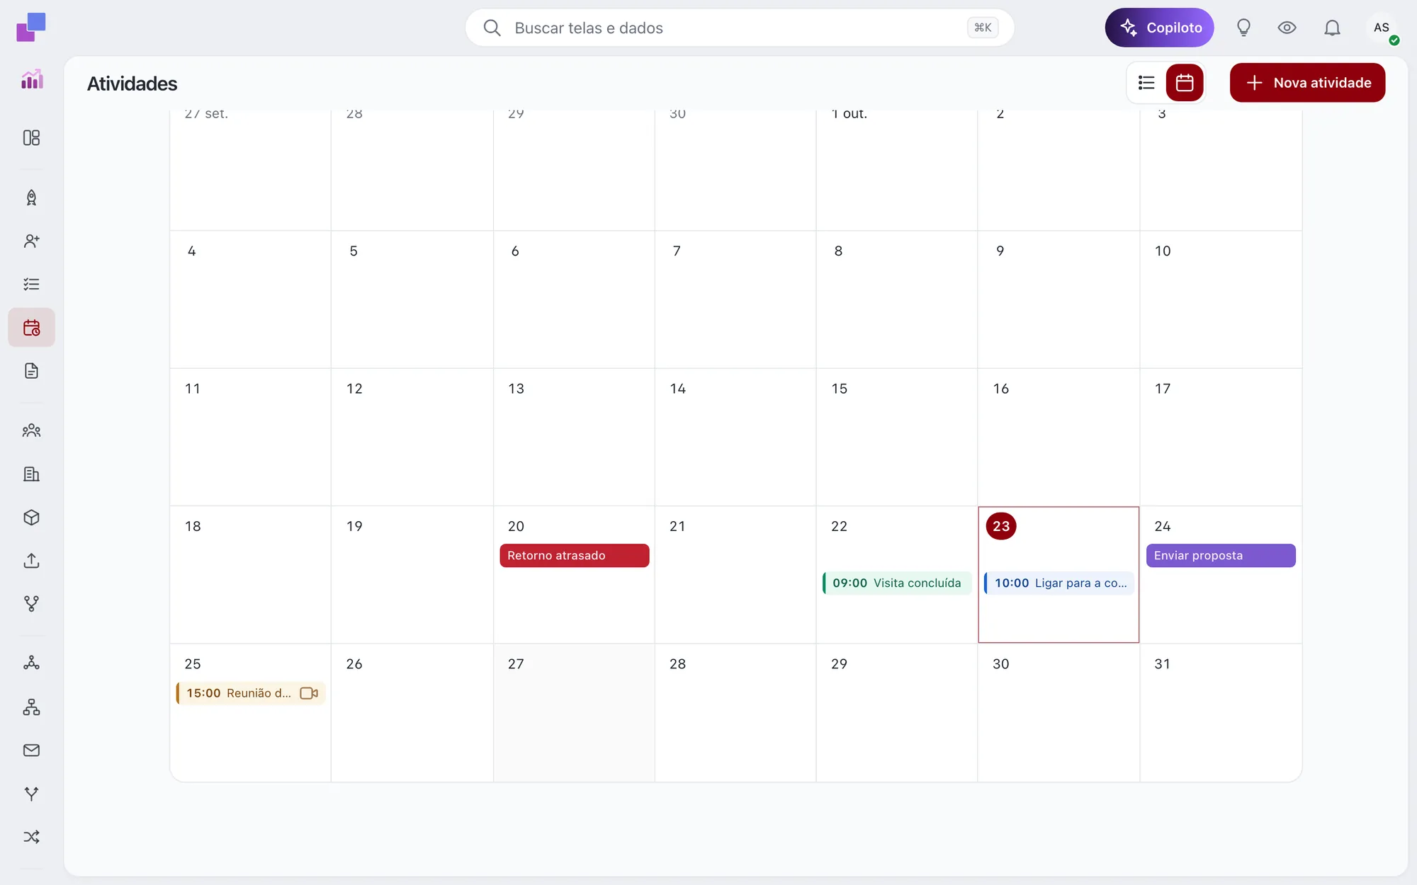1417x885 pixels.
Task: Select day 15 in the calendar
Action: pos(840,389)
